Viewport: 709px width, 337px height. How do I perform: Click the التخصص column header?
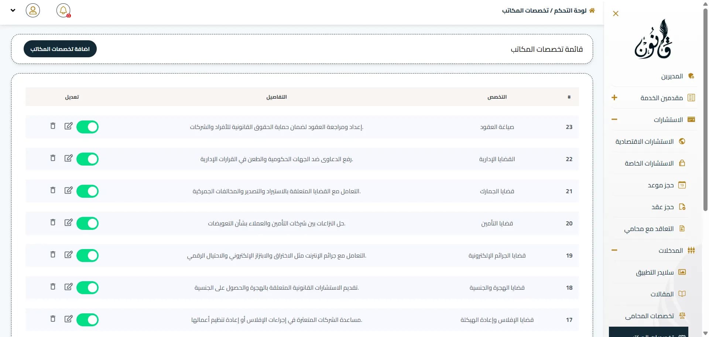497,97
